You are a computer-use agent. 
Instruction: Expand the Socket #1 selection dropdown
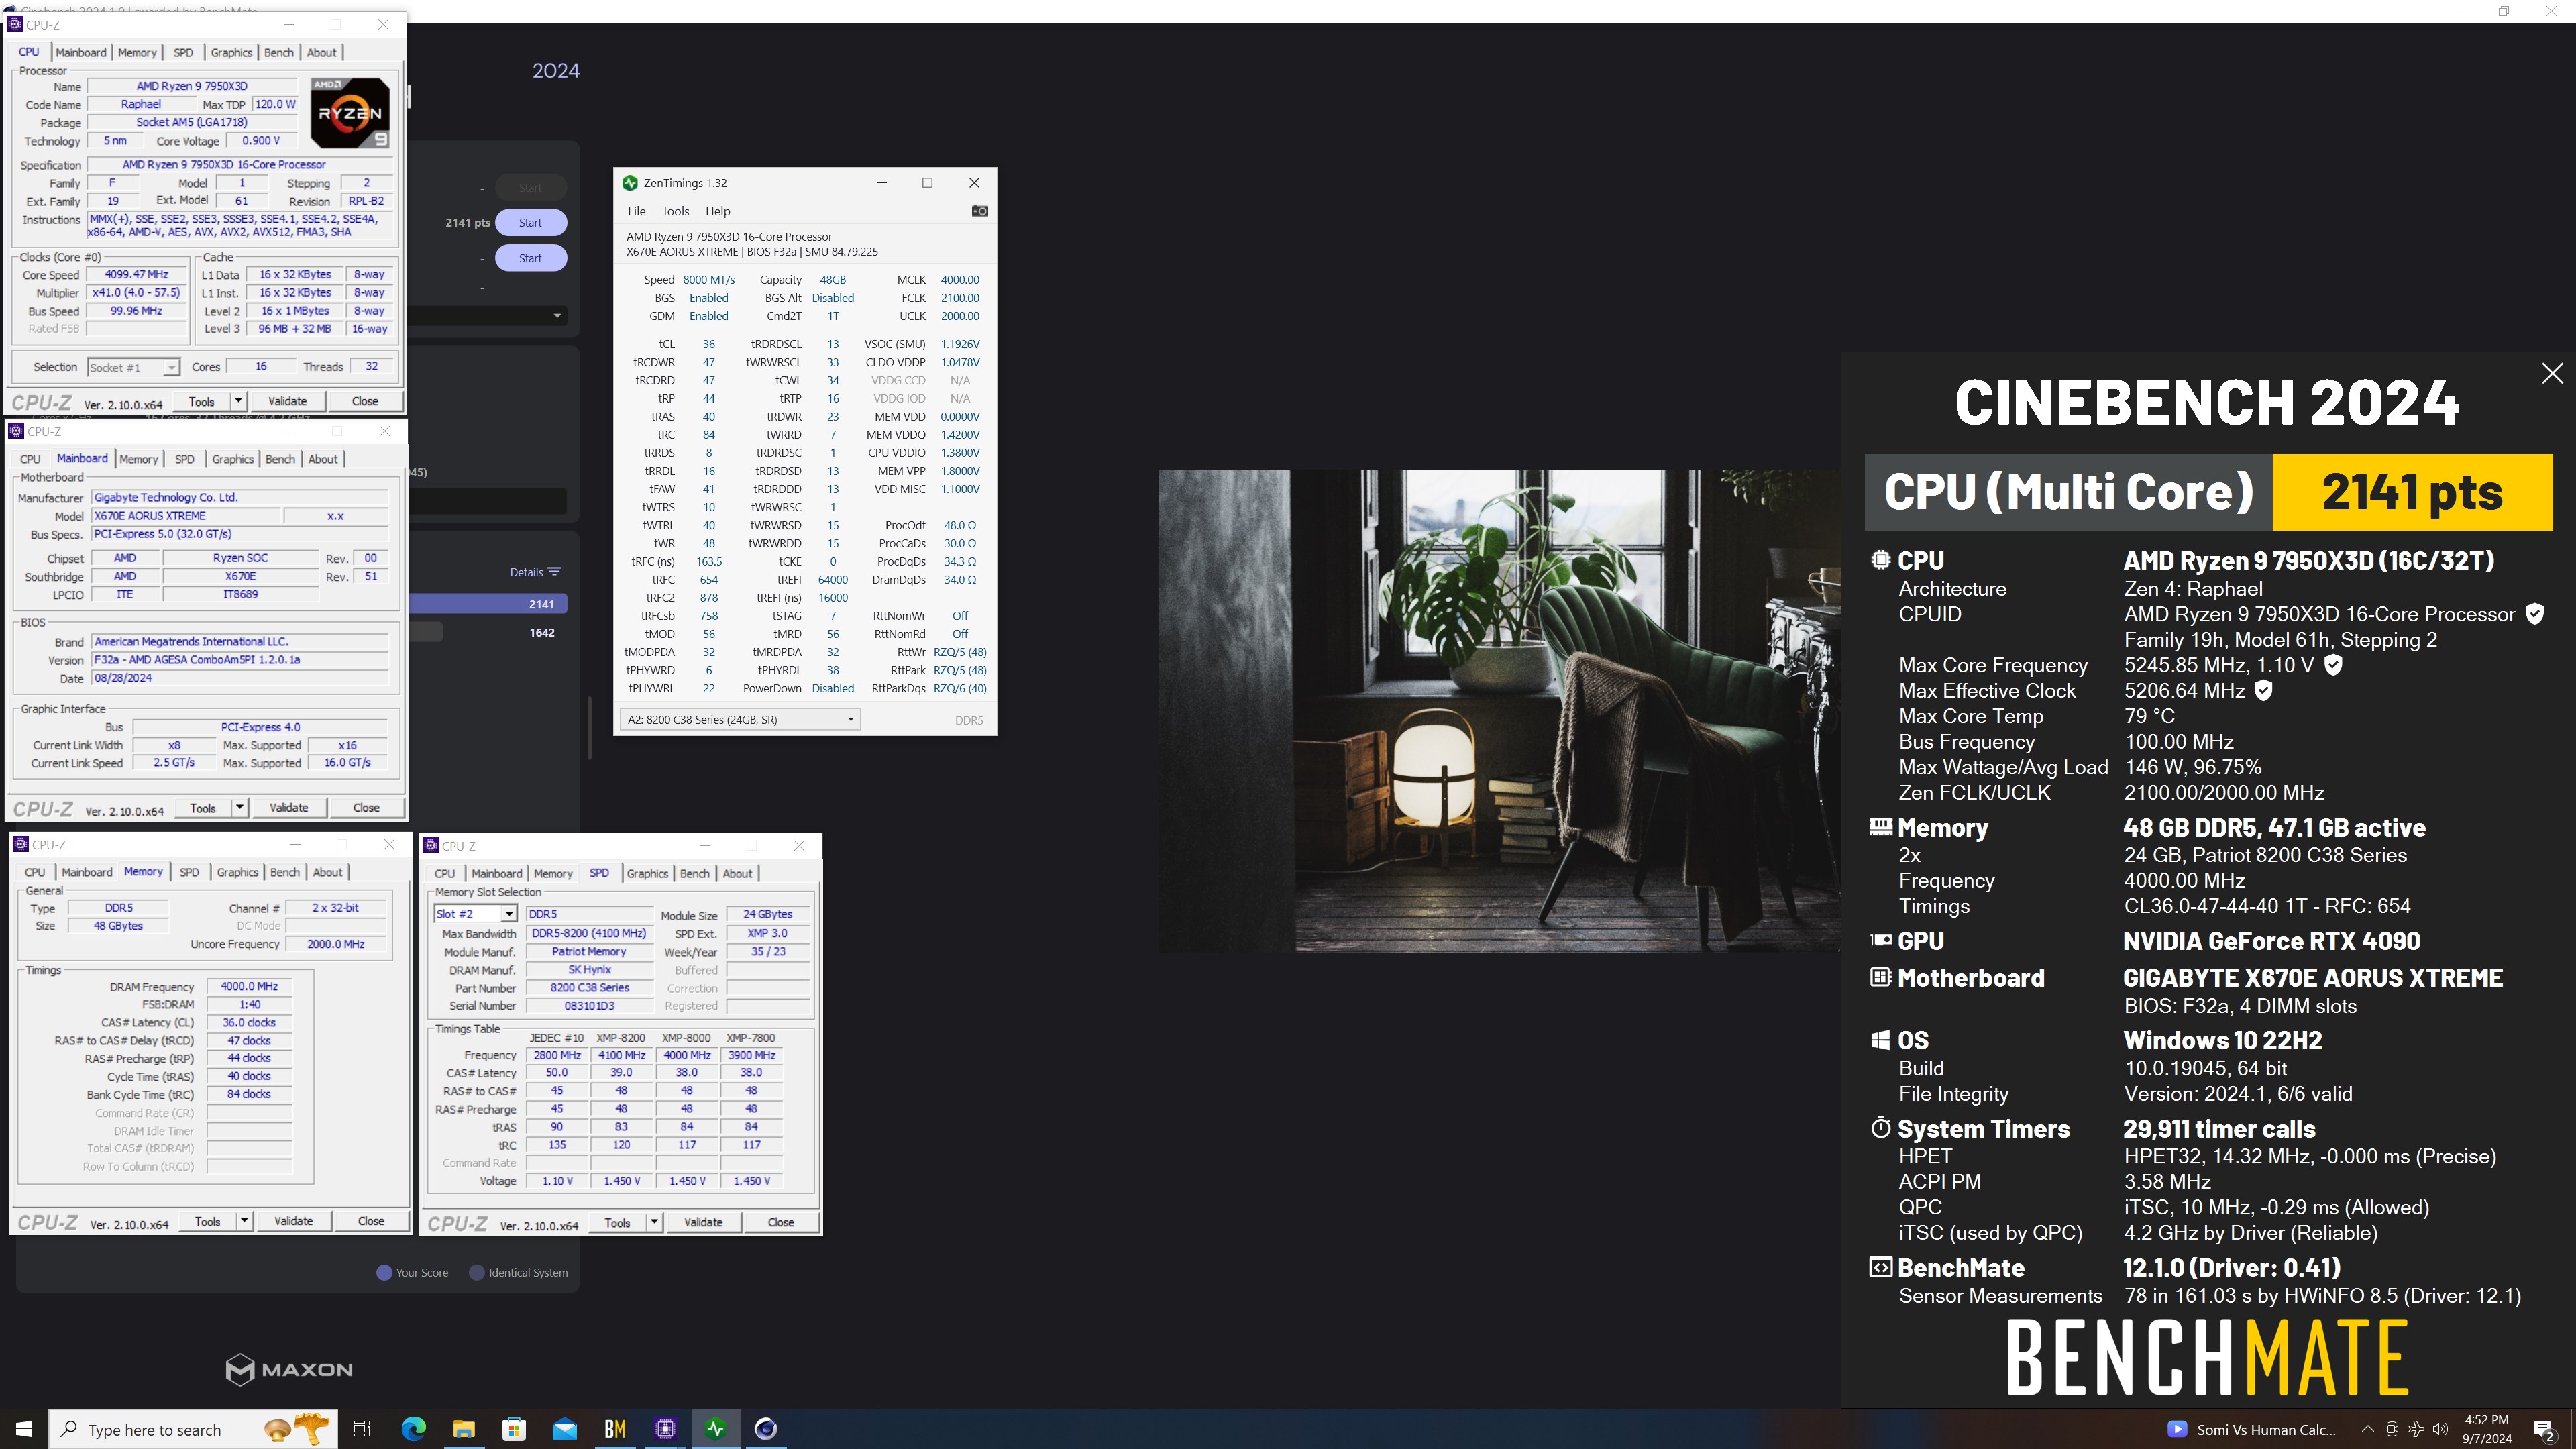click(x=172, y=367)
